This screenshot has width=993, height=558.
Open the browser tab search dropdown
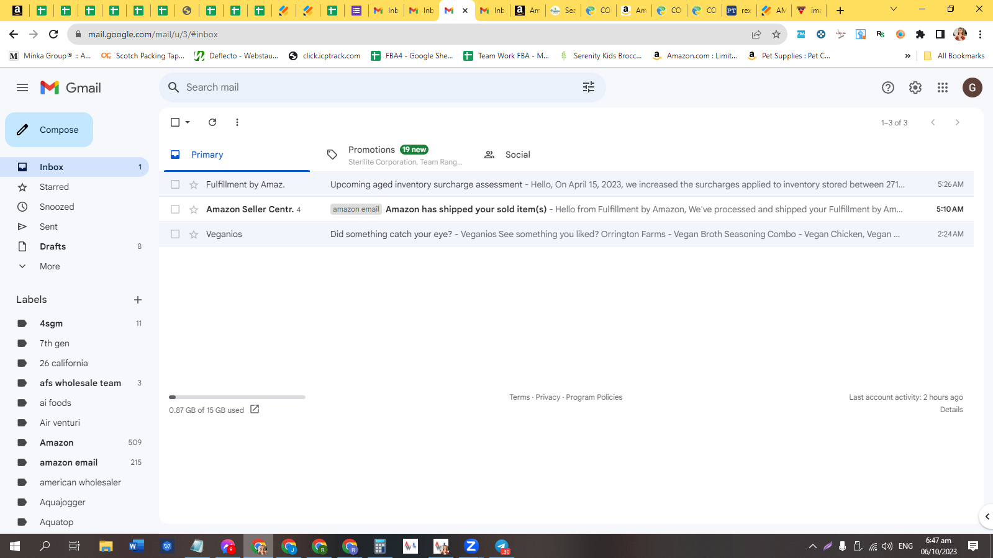pyautogui.click(x=894, y=10)
